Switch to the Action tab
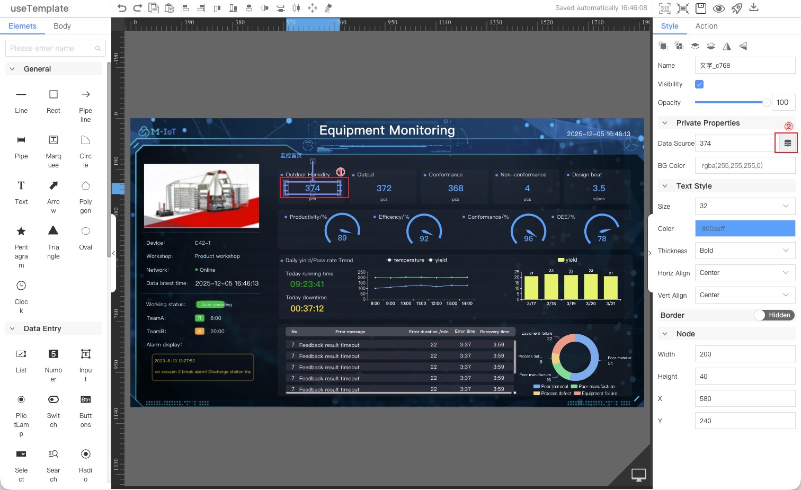This screenshot has height=490, width=801. (707, 26)
